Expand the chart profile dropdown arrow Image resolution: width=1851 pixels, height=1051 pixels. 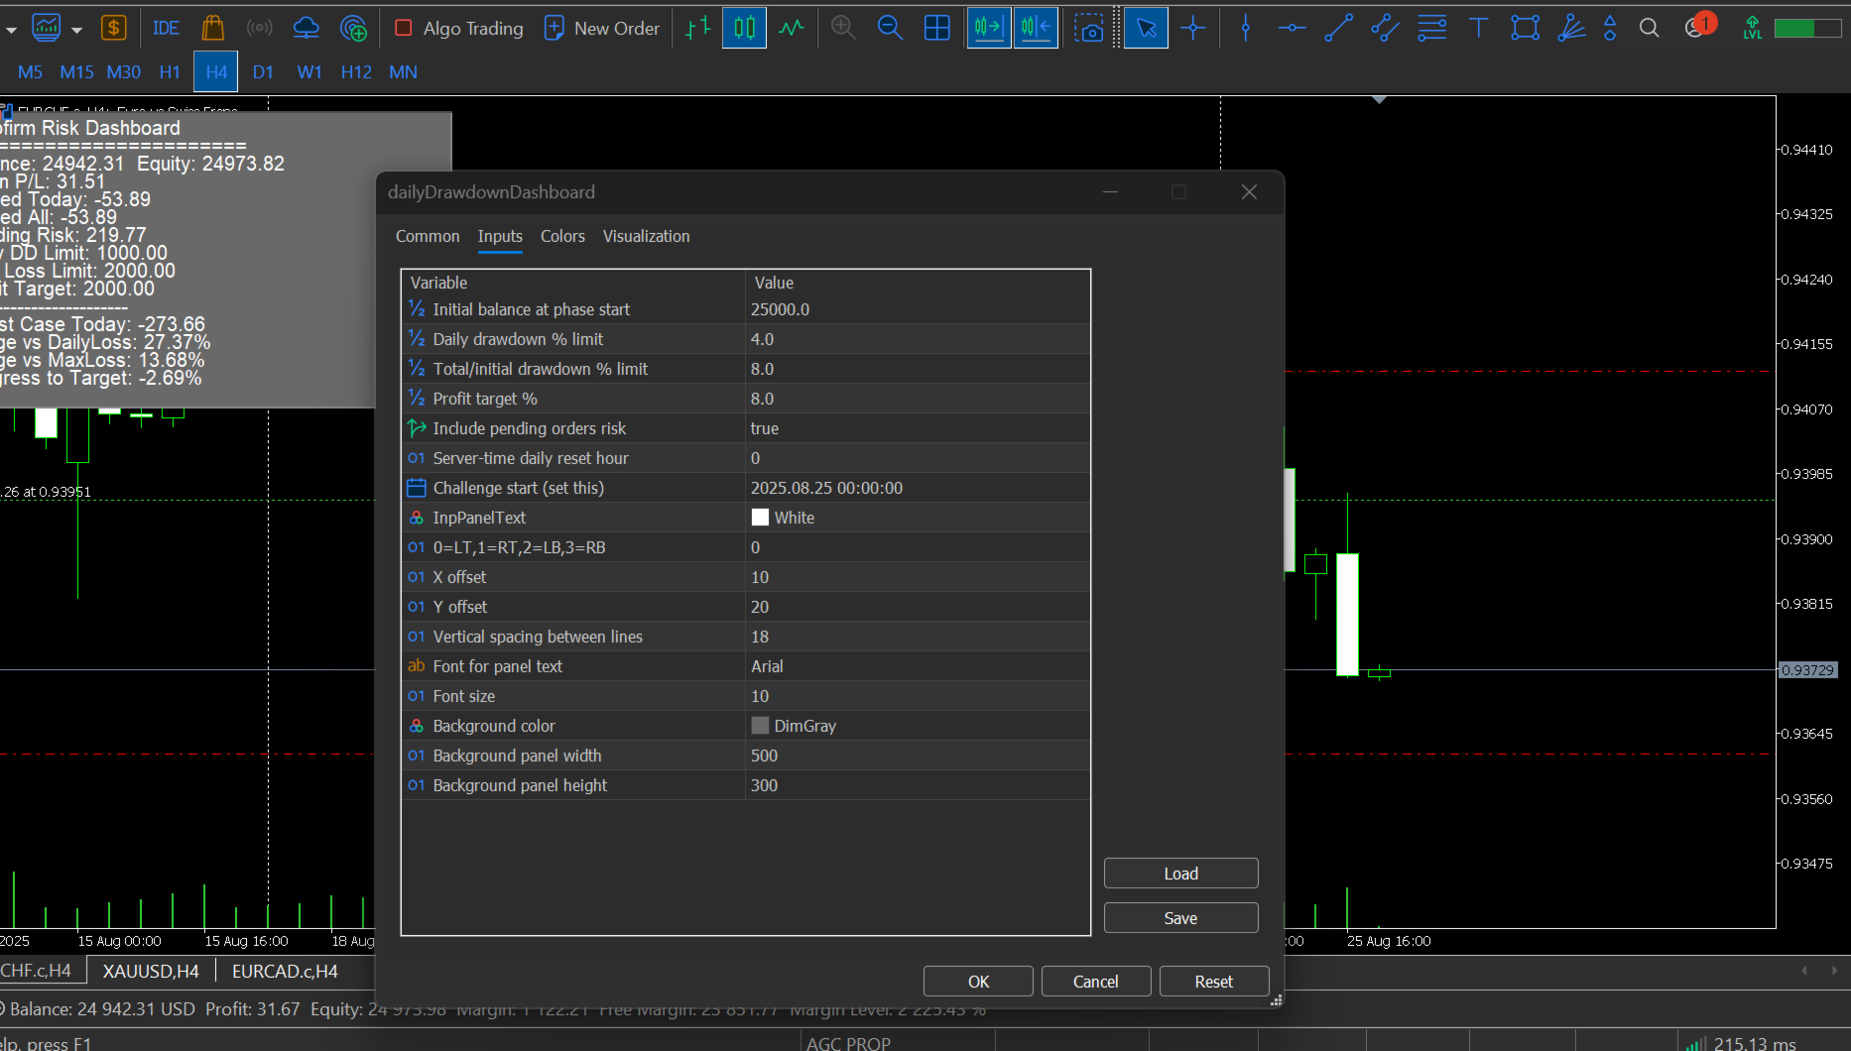tap(76, 30)
